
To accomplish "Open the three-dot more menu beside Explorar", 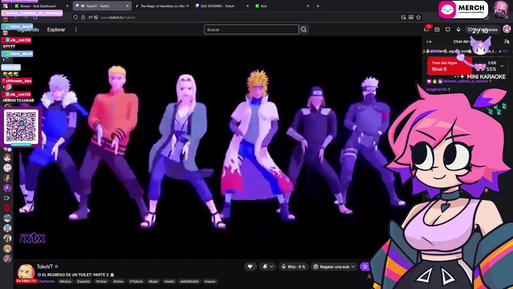I will (x=76, y=29).
